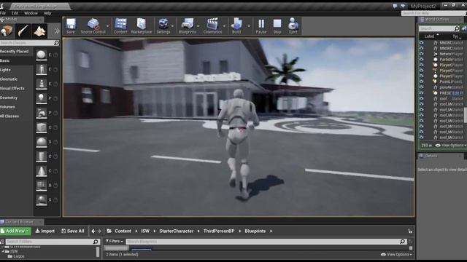The height and width of the screenshot is (262, 467).
Task: Expand more modes with double chevron
Action: (x=57, y=31)
